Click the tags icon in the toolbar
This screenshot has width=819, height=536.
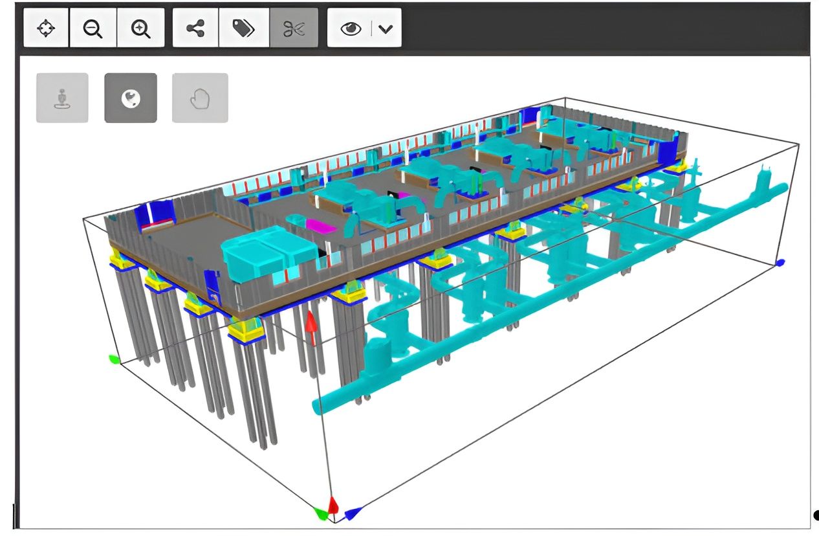[x=243, y=28]
